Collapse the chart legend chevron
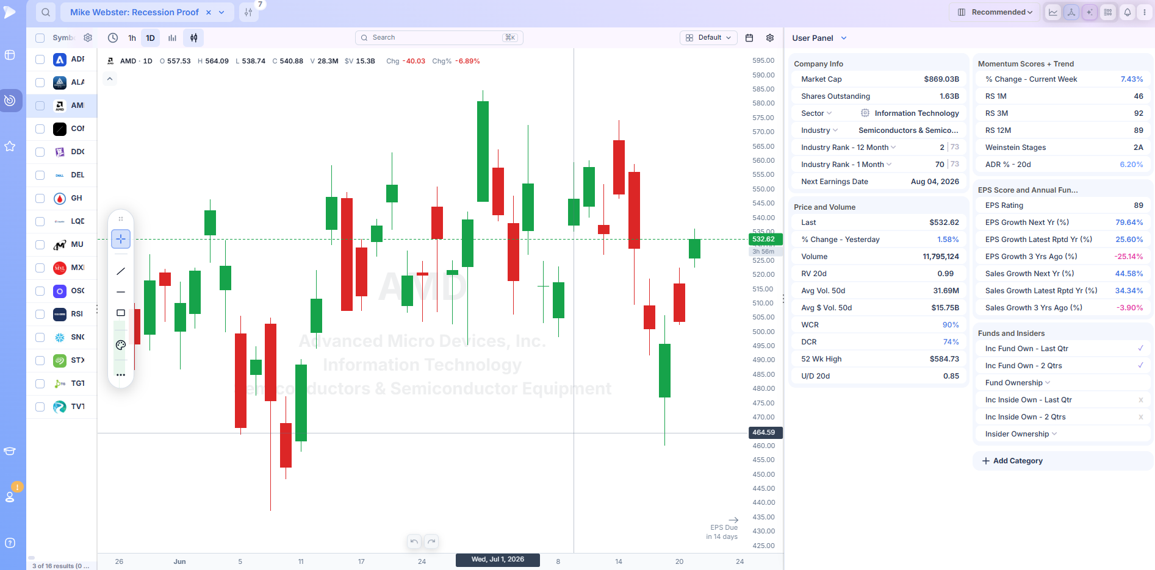 tap(110, 79)
